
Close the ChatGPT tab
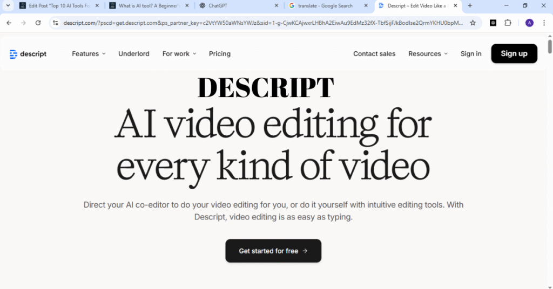point(276,5)
